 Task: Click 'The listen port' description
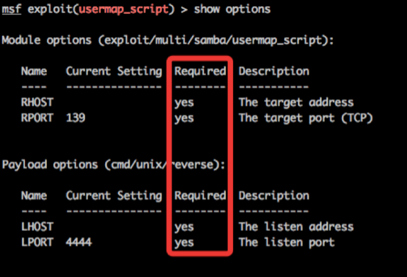[x=287, y=242]
